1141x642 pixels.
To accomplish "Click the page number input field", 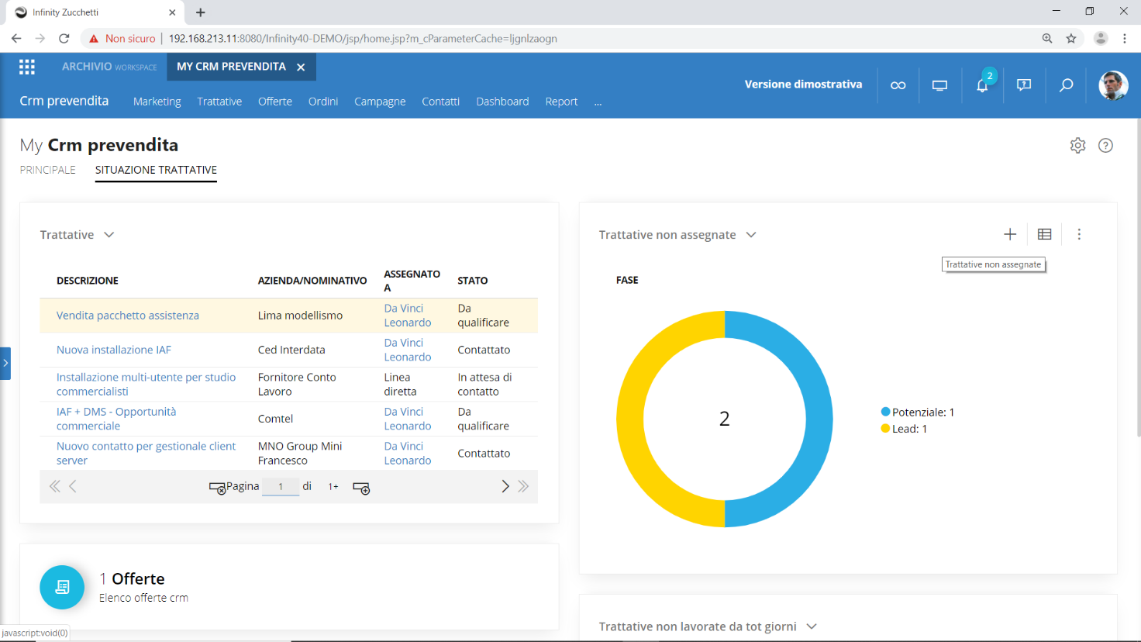I will 281,487.
